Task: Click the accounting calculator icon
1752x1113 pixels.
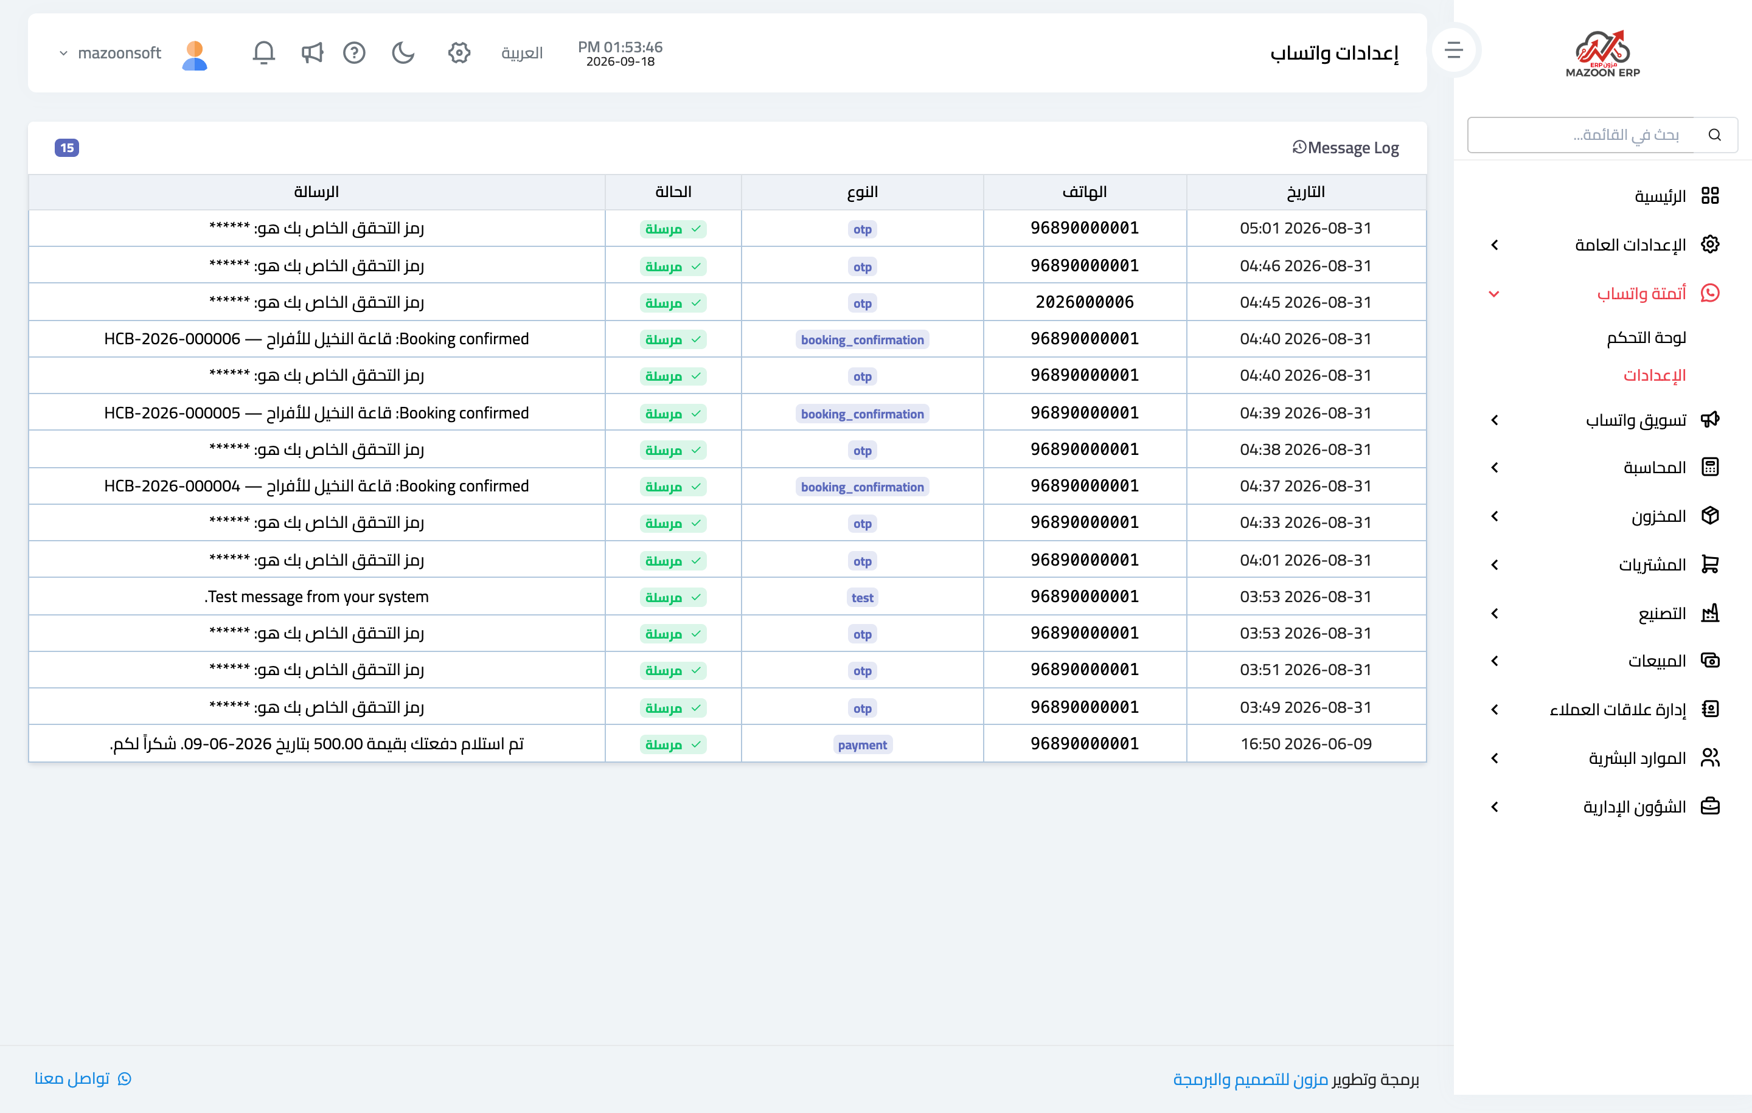Action: click(x=1710, y=467)
